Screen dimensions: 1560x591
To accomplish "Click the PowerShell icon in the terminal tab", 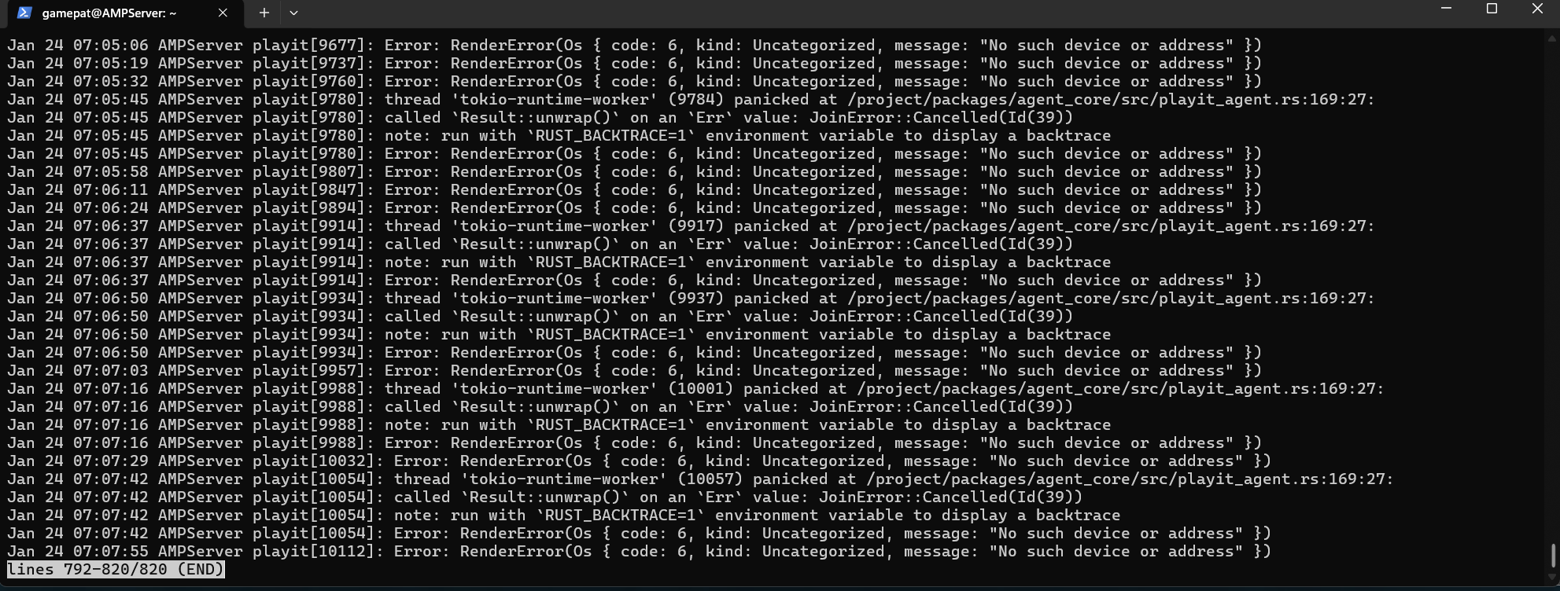I will point(24,13).
